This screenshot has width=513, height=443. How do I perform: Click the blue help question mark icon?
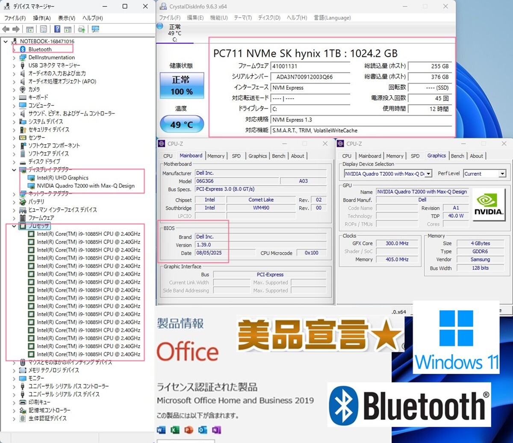tap(57, 29)
